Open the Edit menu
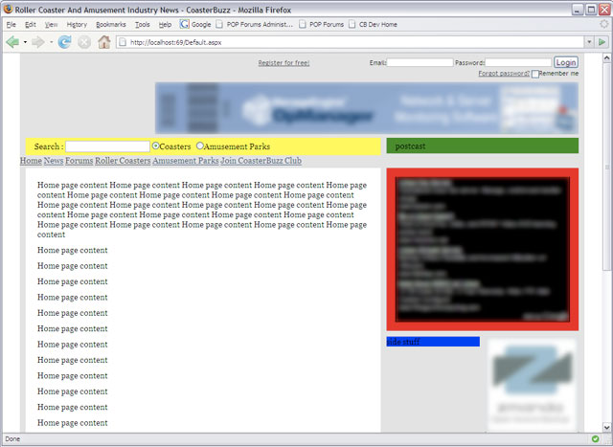613x447 pixels. pos(30,24)
